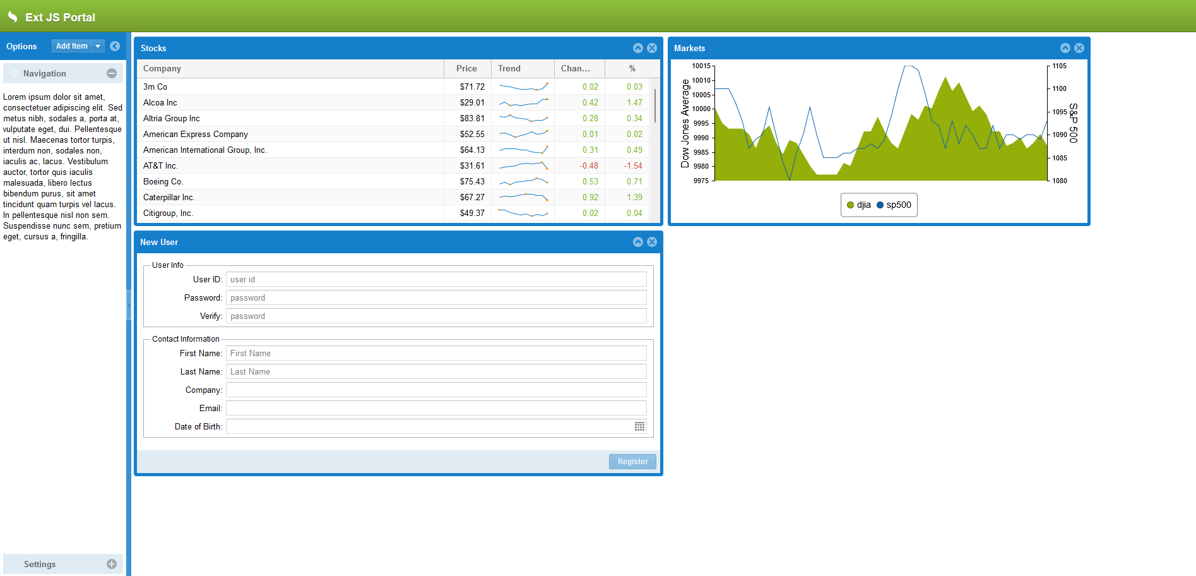Viewport: 1196px width, 576px height.
Task: Sort by the % column header
Action: pos(632,68)
